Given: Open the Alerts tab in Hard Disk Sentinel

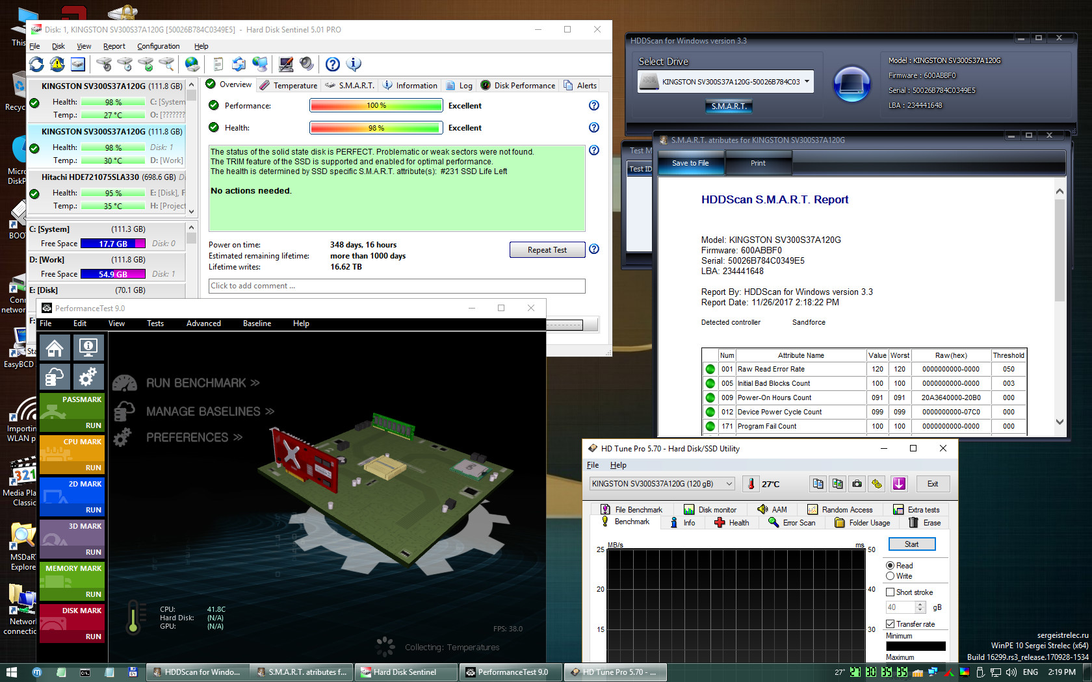Looking at the screenshot, I should click(x=580, y=86).
